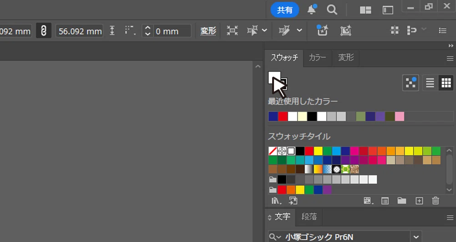Click the distribute icon left of the dimmed arrow

point(412,30)
